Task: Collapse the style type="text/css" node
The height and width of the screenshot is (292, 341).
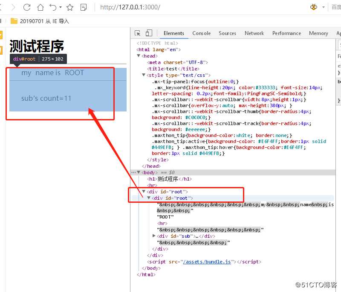Action: point(144,75)
